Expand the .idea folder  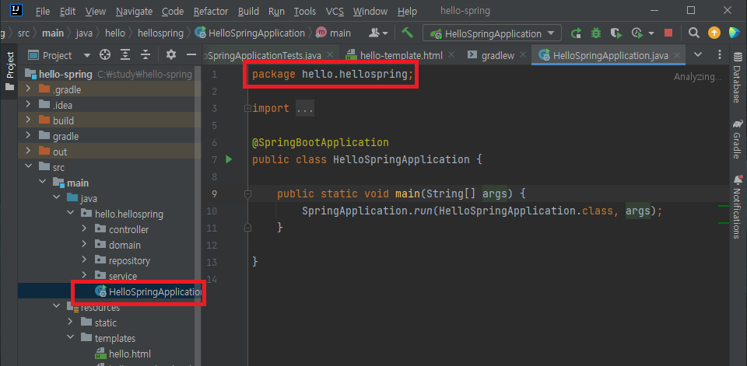(x=28, y=105)
